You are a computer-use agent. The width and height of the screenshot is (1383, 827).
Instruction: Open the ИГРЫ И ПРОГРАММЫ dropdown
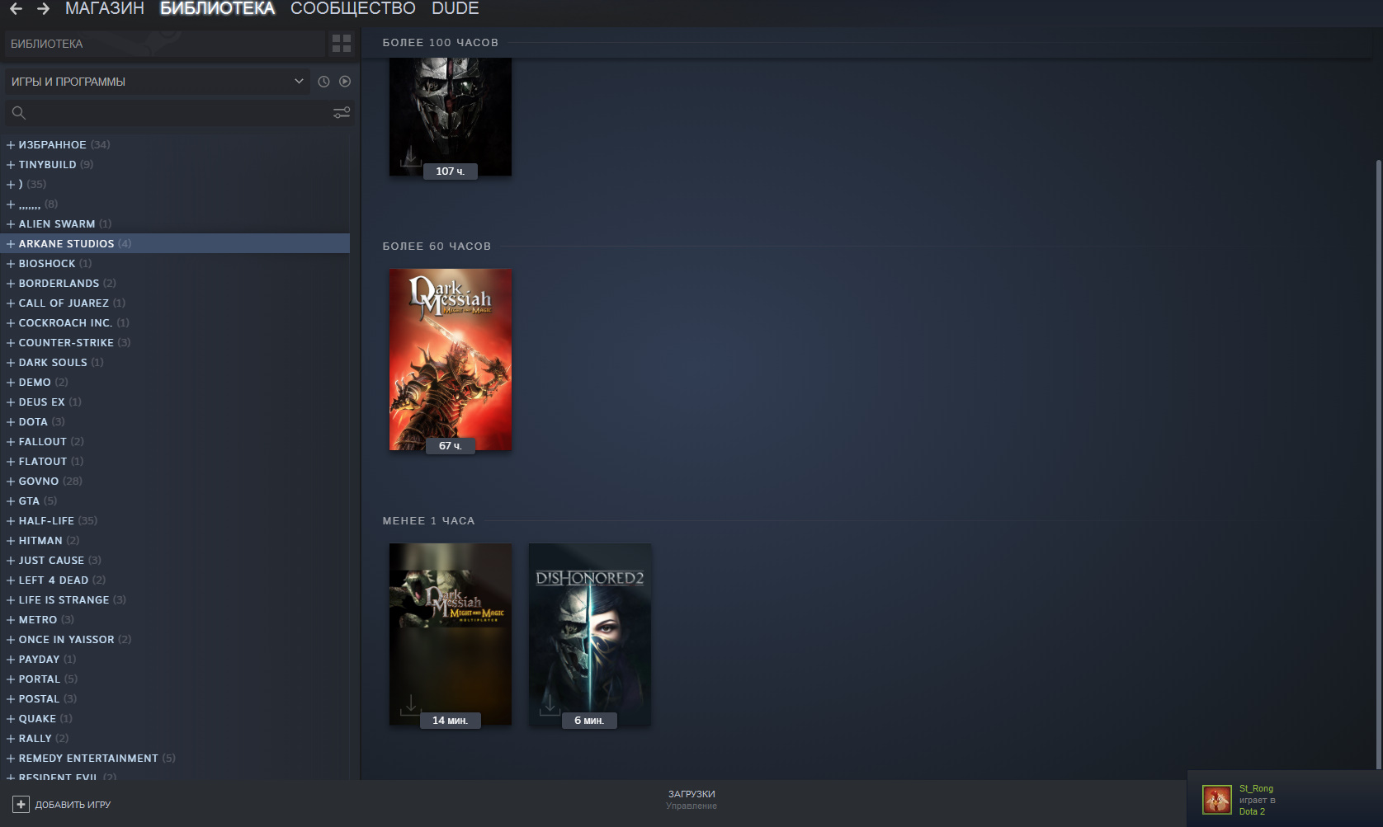pyautogui.click(x=158, y=82)
